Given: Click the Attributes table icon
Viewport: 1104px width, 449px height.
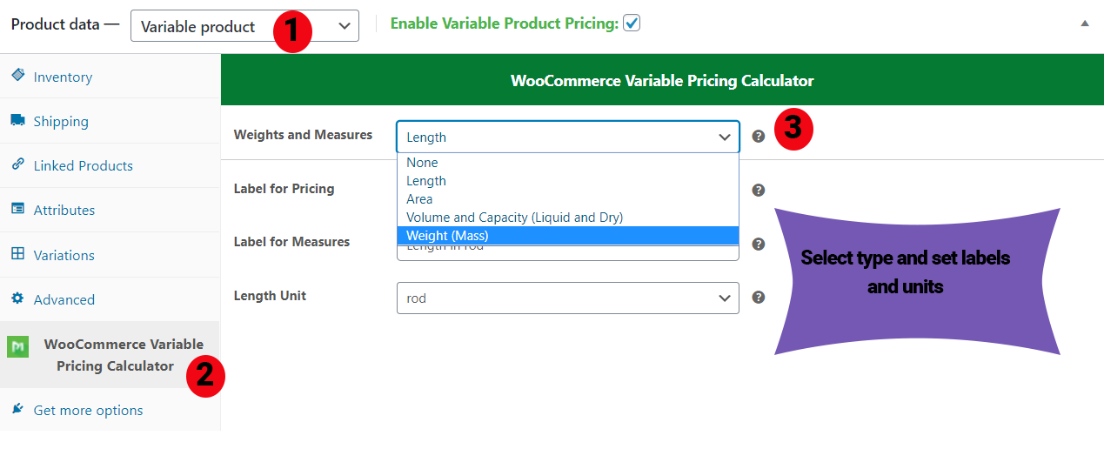Looking at the screenshot, I should click(x=17, y=209).
